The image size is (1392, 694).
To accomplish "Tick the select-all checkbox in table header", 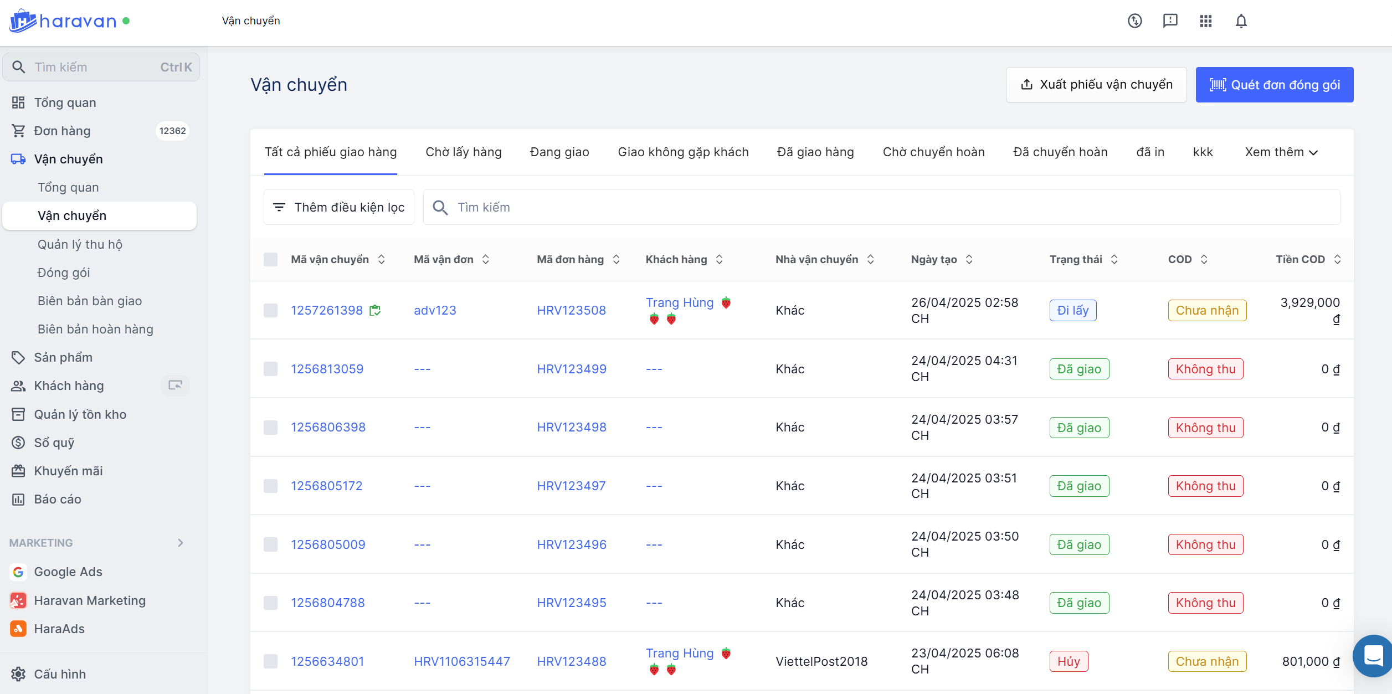I will point(270,259).
